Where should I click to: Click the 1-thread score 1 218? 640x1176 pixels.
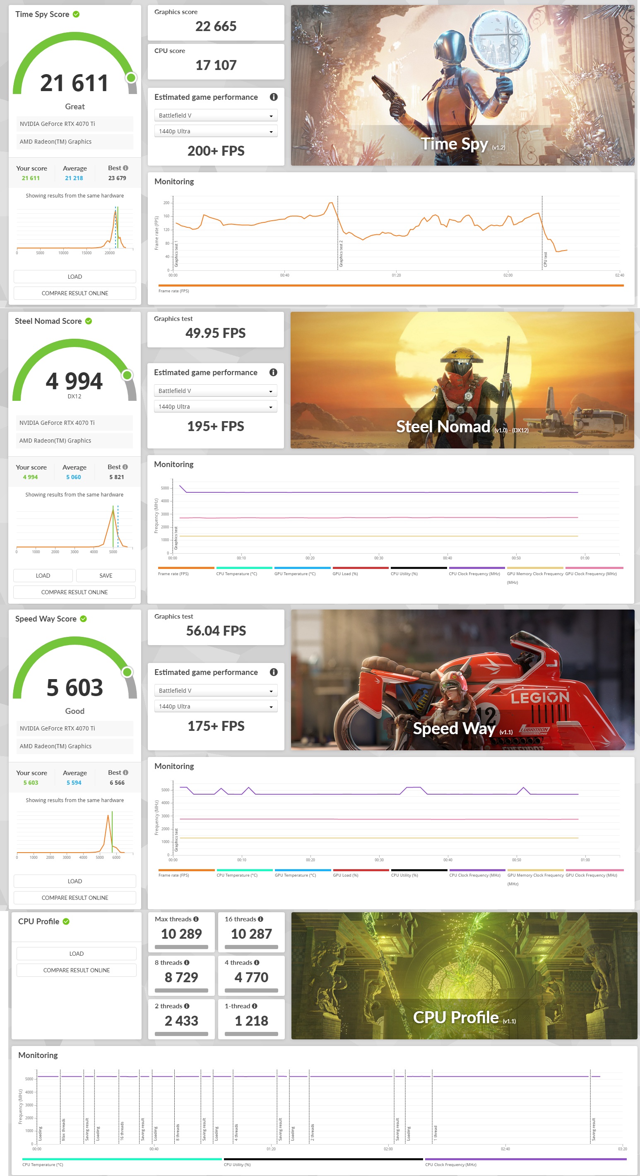(x=252, y=1021)
